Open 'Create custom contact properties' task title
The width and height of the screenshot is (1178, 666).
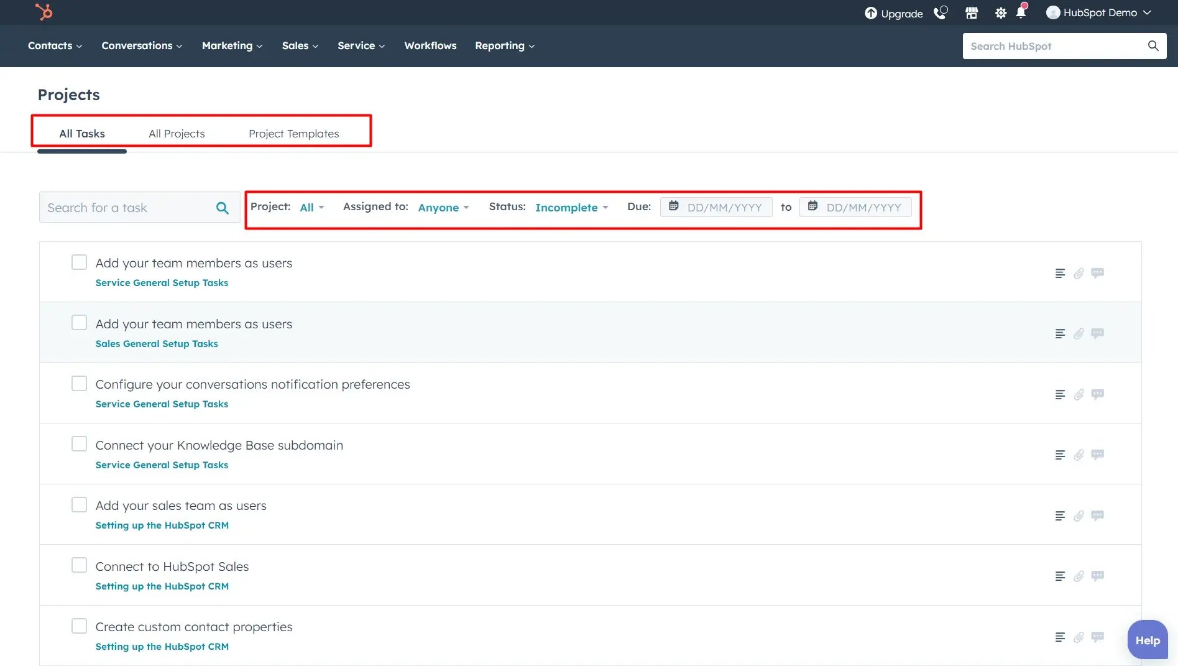coord(194,627)
